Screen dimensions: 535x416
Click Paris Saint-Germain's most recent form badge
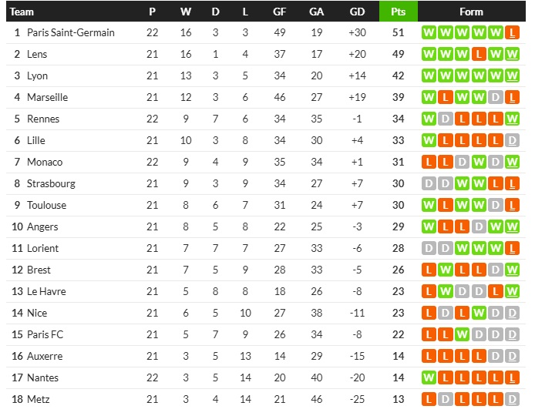513,32
